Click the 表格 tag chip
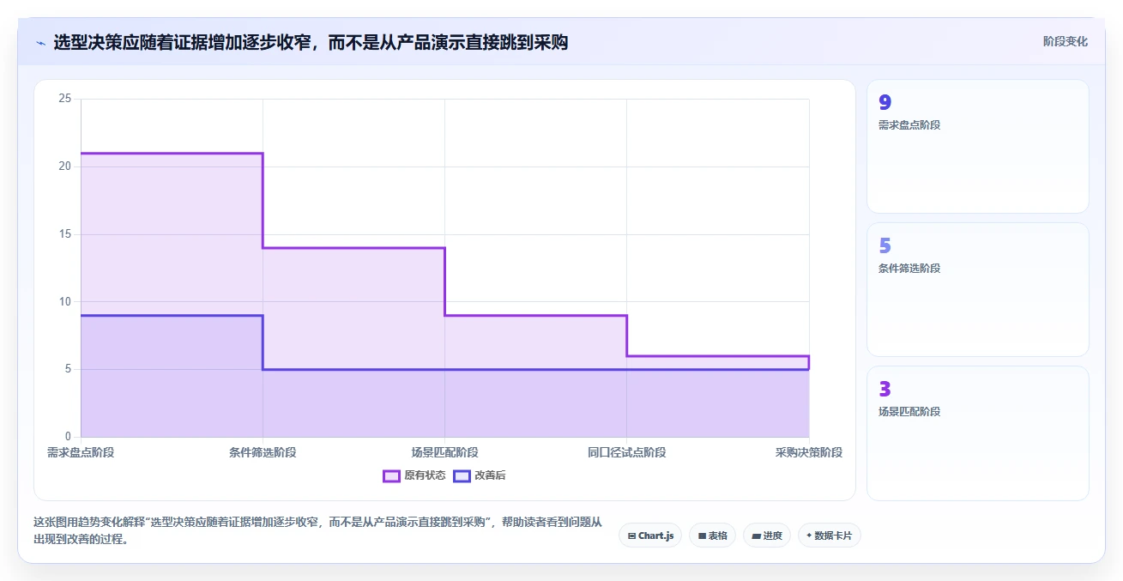1123x581 pixels. 712,536
